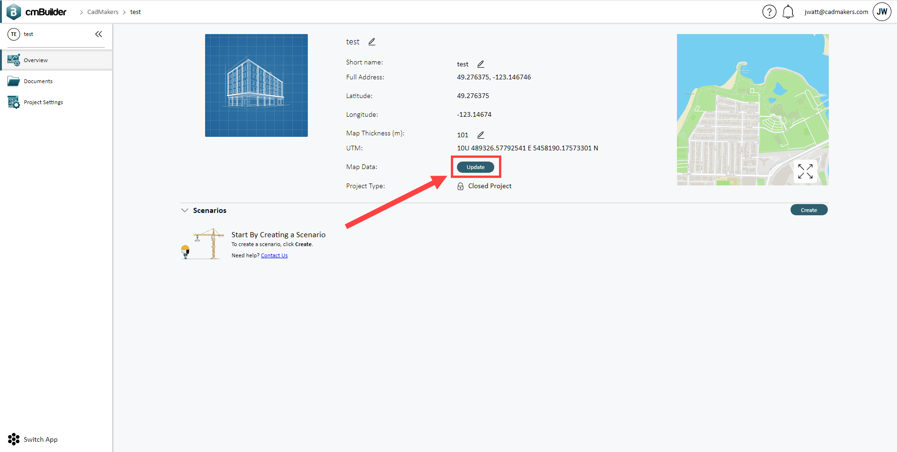Open the Contact Us link
The image size is (897, 452).
[274, 255]
